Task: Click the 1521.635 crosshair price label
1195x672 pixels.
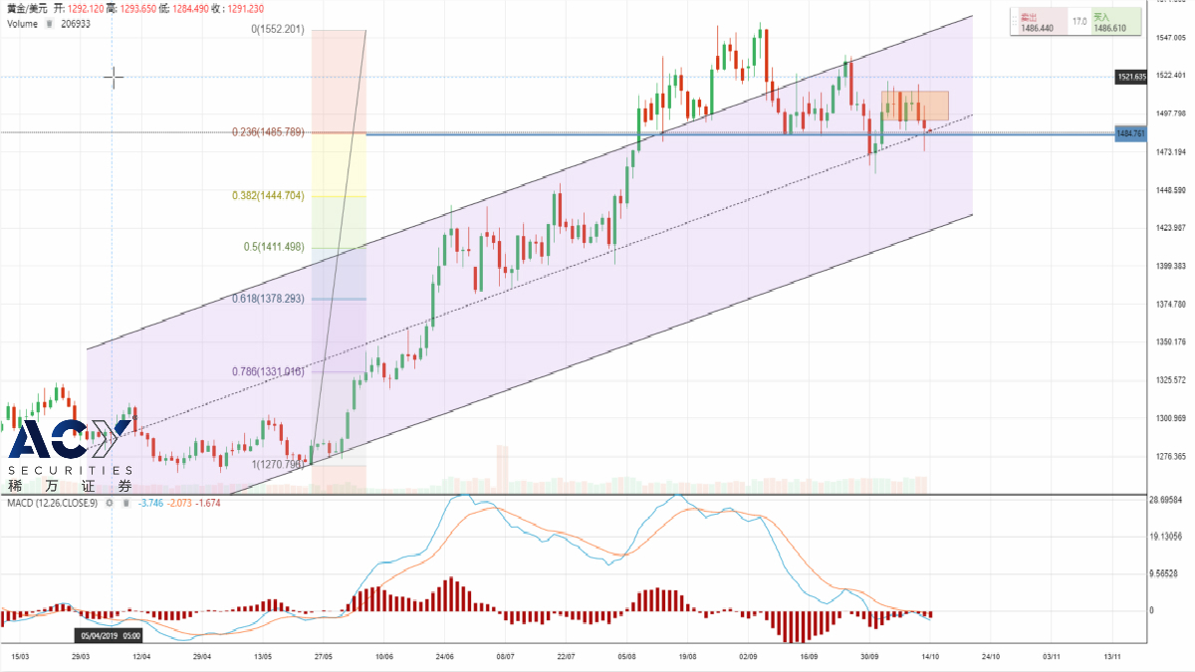Action: click(x=1132, y=76)
